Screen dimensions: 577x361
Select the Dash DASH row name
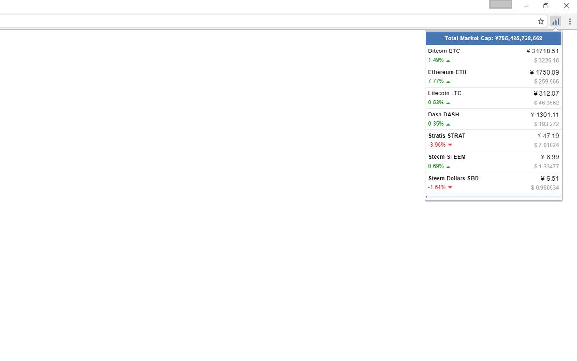[443, 115]
